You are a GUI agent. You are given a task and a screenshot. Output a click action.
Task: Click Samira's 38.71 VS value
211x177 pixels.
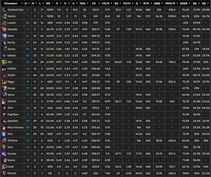118,101
